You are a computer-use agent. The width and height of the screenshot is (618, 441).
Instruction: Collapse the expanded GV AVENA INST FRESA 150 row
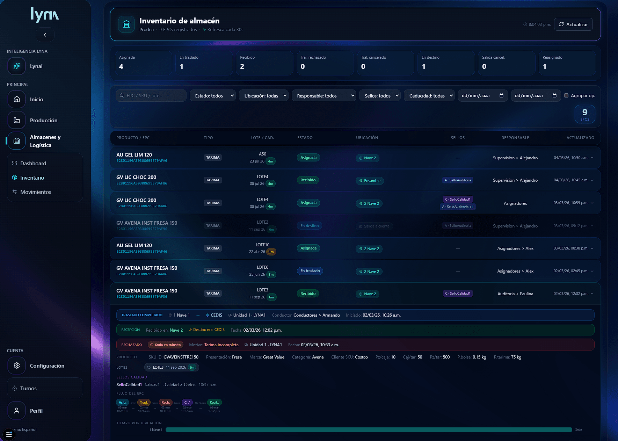click(x=592, y=294)
